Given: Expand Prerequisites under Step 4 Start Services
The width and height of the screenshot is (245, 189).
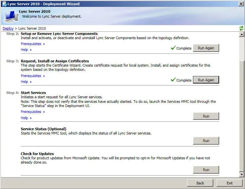Looking at the screenshot, I should click(x=33, y=112).
